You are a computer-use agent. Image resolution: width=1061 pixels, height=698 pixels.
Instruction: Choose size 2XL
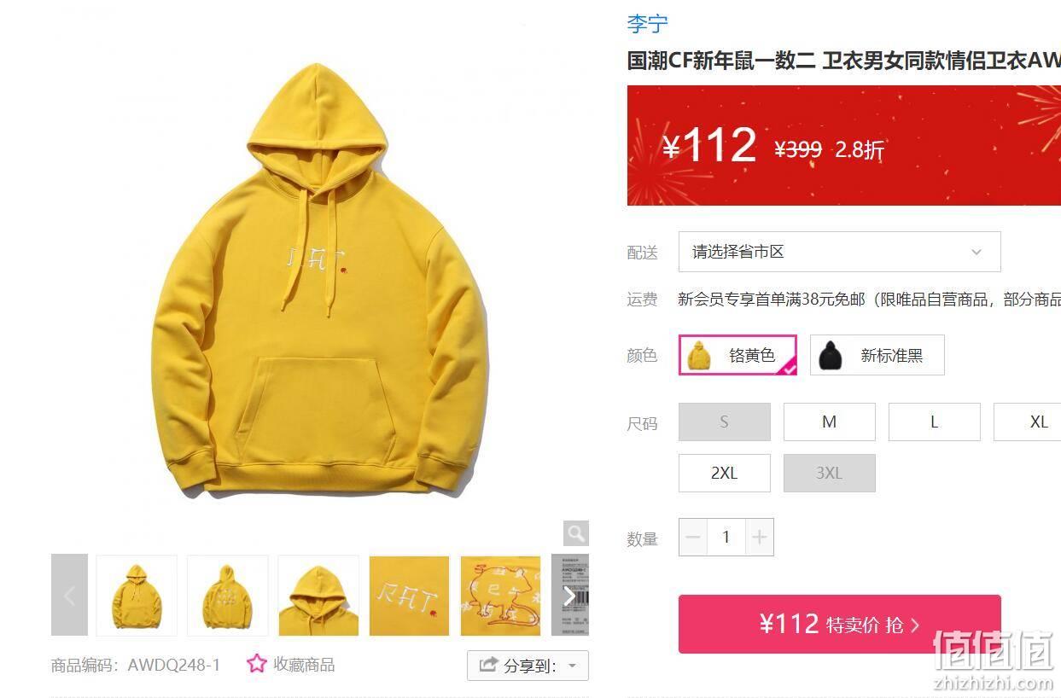pos(725,473)
